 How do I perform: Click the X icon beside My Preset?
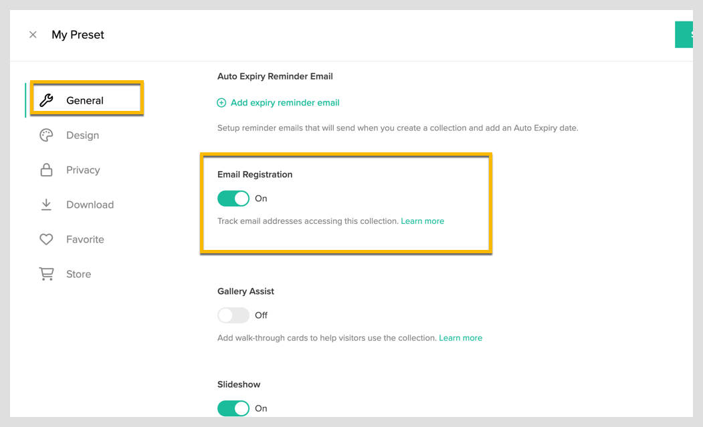click(x=33, y=34)
